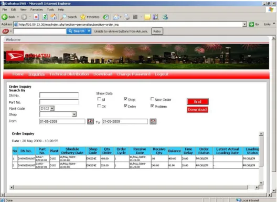The image size is (277, 202).
Task: Check the All show-data checkbox
Action: [99, 99]
